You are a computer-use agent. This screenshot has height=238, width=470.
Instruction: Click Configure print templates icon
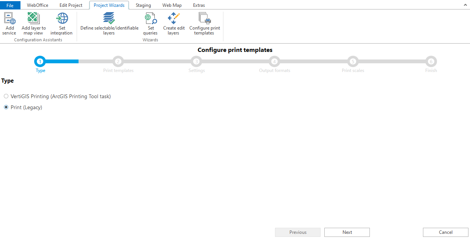pyautogui.click(x=204, y=19)
